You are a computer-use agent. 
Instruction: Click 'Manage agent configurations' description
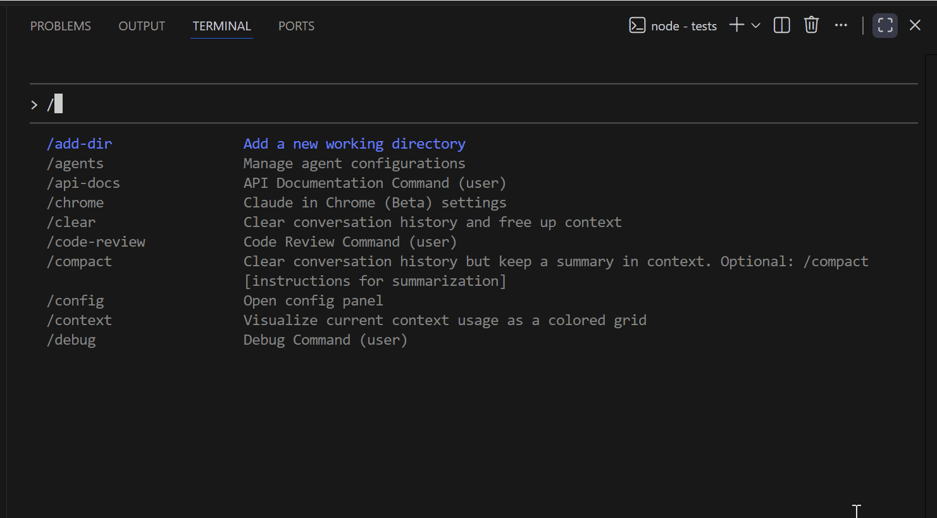tap(354, 163)
